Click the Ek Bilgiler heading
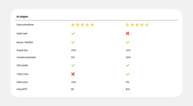 pyautogui.click(x=22, y=17)
